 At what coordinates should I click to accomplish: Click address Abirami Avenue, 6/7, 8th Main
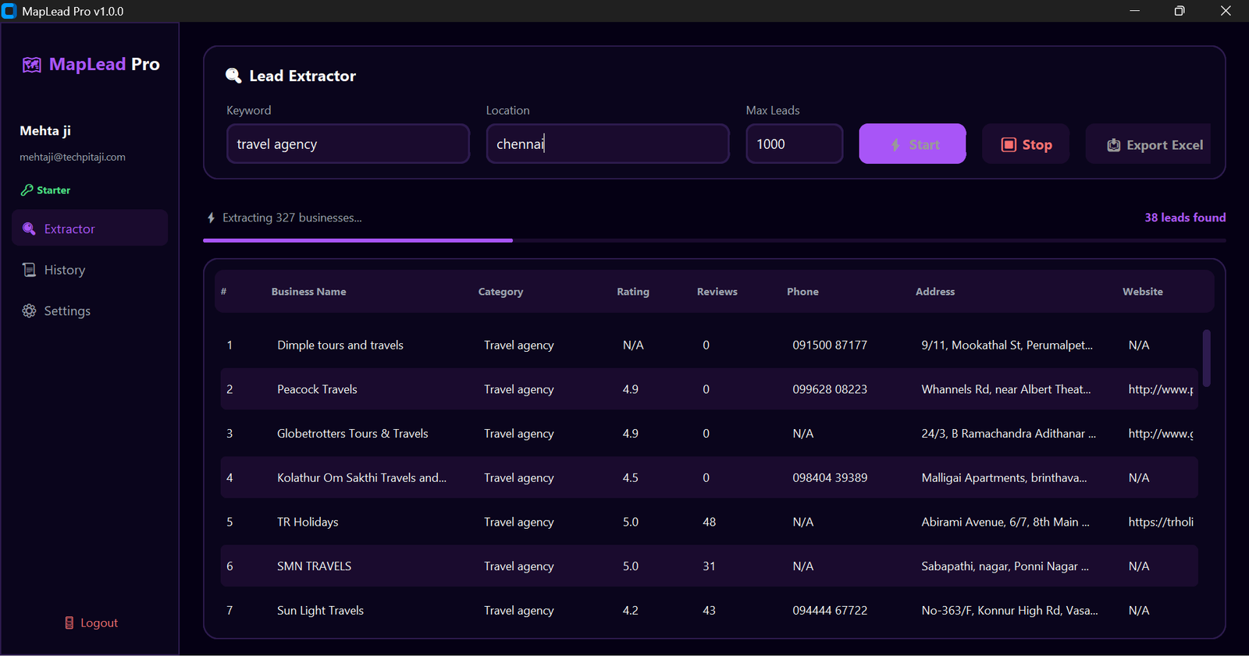[1005, 522]
